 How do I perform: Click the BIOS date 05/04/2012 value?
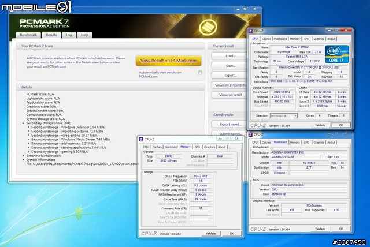click(x=308, y=194)
